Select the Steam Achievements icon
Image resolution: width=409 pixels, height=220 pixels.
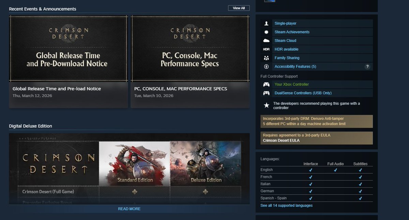(x=267, y=32)
